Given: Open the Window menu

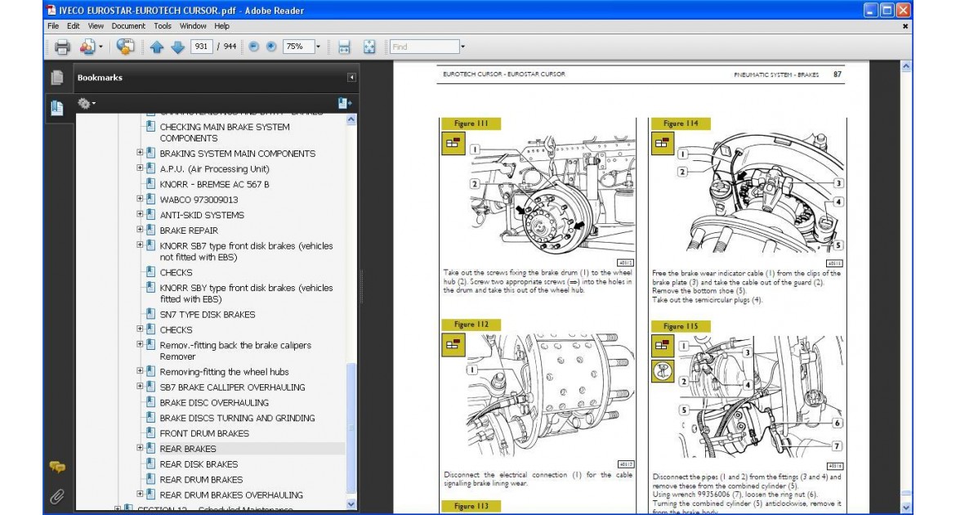Looking at the screenshot, I should point(193,26).
